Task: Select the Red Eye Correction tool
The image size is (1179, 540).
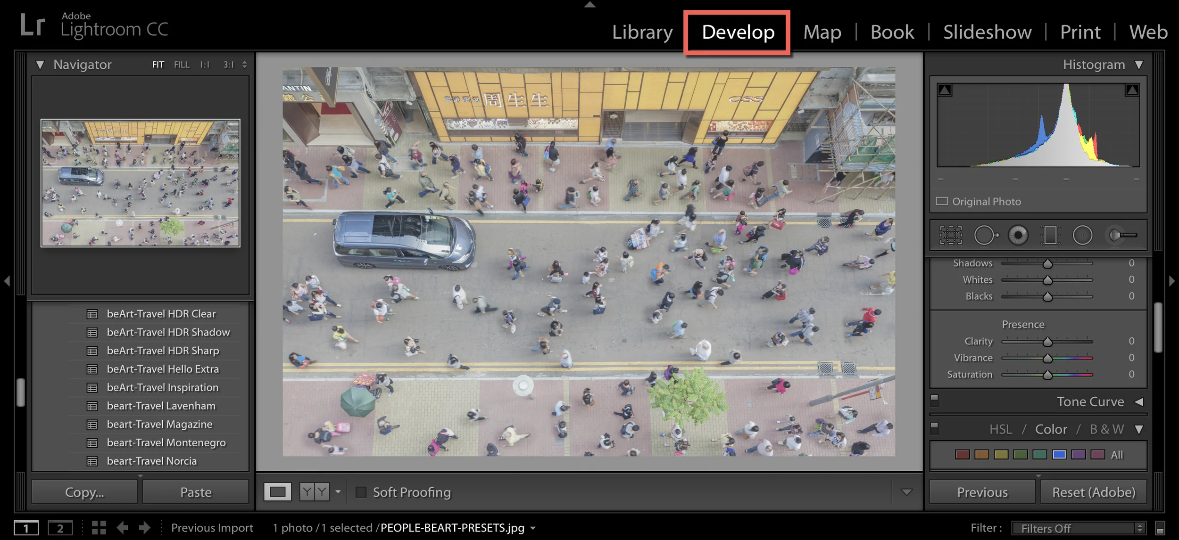Action: coord(1018,235)
